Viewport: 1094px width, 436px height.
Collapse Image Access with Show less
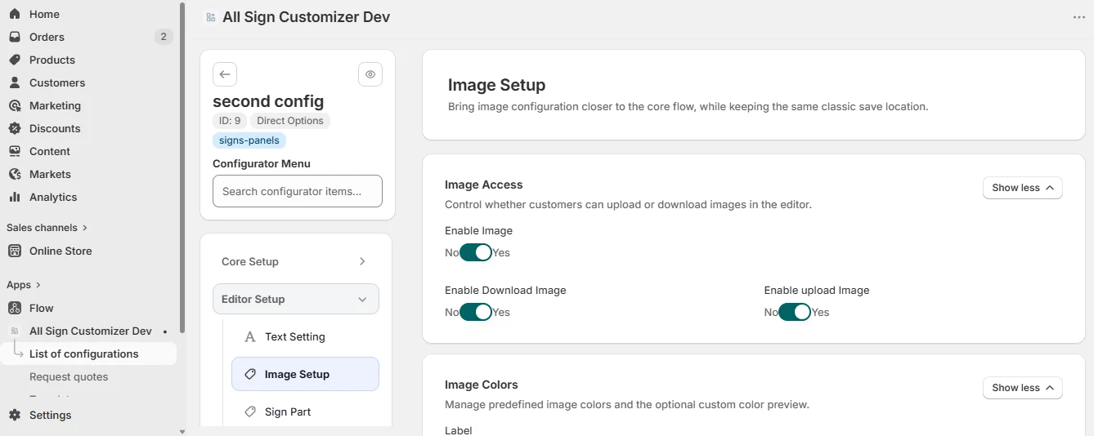1022,188
